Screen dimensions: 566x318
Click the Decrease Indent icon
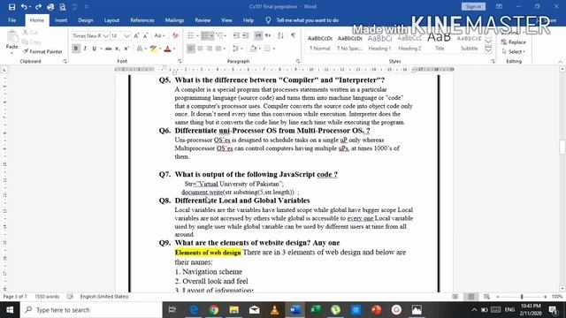(236, 35)
